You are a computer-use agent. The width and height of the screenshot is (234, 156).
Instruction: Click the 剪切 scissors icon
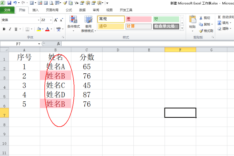pos(201,18)
